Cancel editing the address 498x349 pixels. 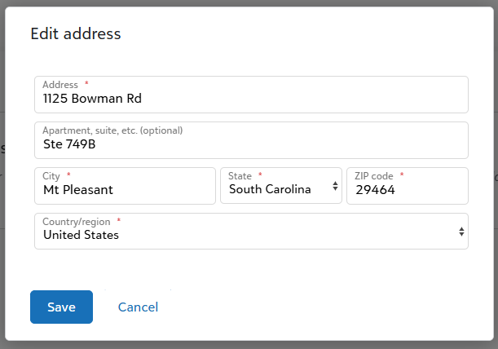click(x=138, y=307)
